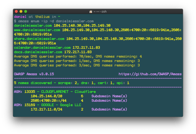The image size is (196, 134).
Task: Click 'scrape: 2' count in summary
Action: pos(67,83)
